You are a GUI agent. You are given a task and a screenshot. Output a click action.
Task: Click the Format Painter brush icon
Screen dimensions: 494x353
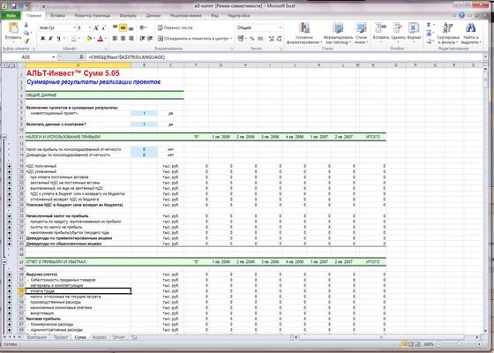click(x=26, y=41)
